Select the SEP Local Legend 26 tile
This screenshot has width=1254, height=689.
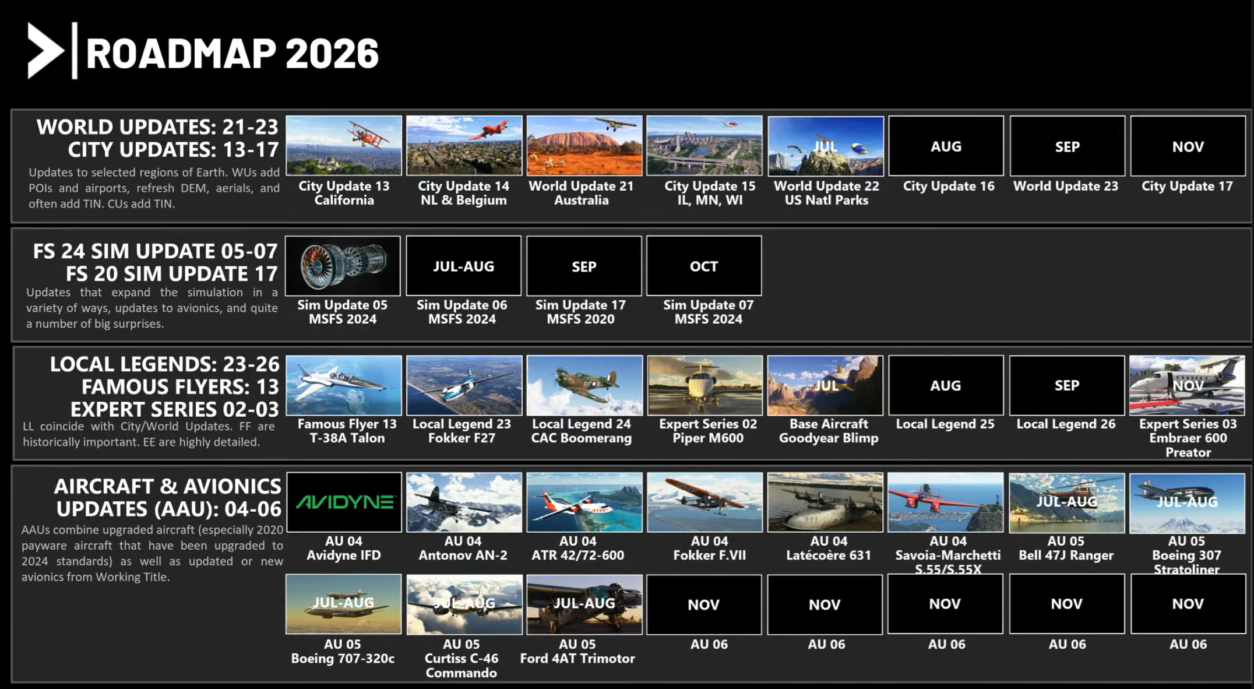(x=1068, y=385)
